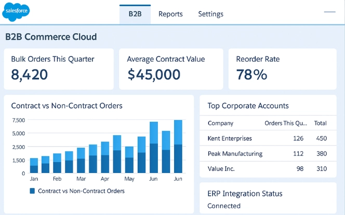Click the Contract vs Non-Contract Orders legend label
Viewport: 345px width, 215px height.
81,191
